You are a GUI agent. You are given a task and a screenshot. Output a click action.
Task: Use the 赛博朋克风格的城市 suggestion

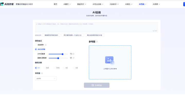point(51,35)
